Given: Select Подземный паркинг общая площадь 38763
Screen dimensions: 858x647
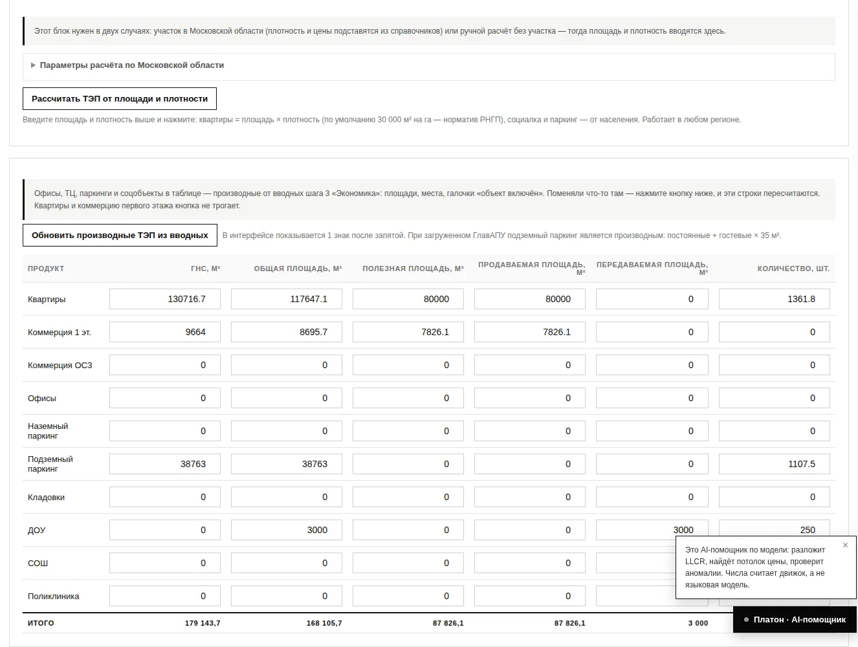Looking at the screenshot, I should click(x=287, y=464).
